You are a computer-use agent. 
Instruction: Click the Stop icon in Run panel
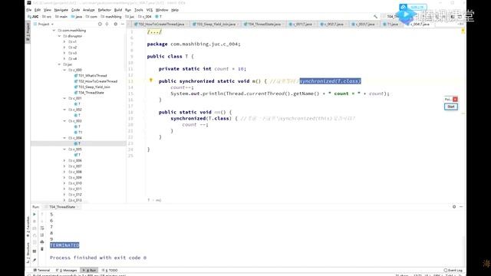(x=35, y=222)
